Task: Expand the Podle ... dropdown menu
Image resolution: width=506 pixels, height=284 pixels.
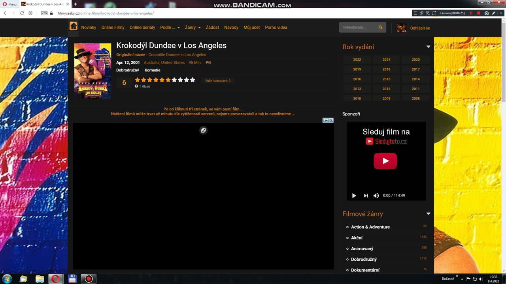Action: (170, 28)
